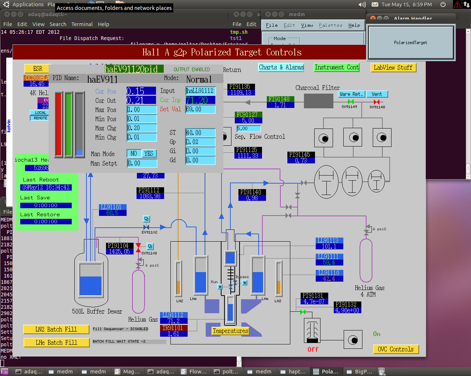Viewport: 471px width, 376px height.
Task: Click the blue-tipped gray vertical bar
Action: pos(79,125)
